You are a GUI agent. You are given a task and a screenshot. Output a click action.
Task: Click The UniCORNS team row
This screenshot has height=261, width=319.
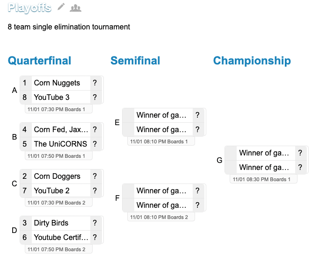(60, 144)
